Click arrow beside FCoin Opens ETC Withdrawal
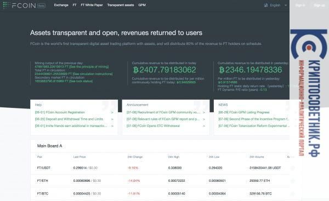 (x=204, y=126)
